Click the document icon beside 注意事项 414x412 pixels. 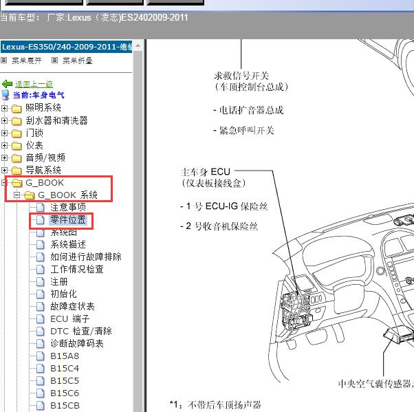pos(40,207)
